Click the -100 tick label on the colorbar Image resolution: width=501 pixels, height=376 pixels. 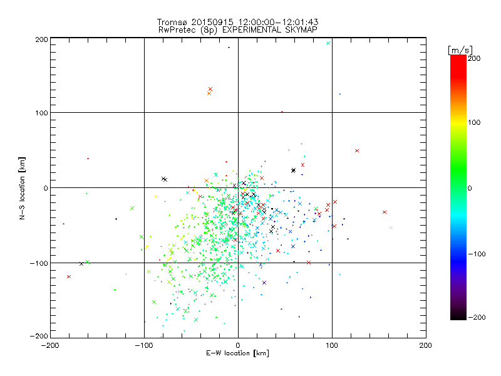(x=477, y=254)
